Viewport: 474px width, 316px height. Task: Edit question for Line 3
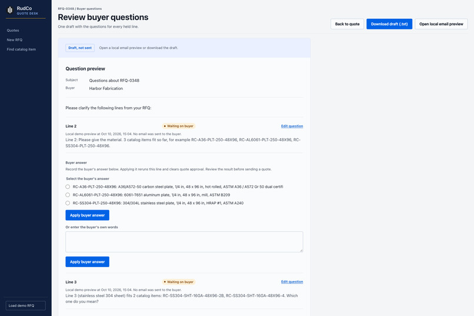tap(292, 281)
